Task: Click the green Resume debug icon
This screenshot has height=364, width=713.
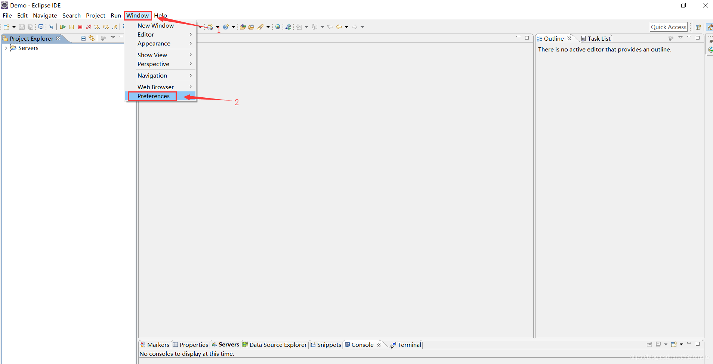Action: point(63,27)
